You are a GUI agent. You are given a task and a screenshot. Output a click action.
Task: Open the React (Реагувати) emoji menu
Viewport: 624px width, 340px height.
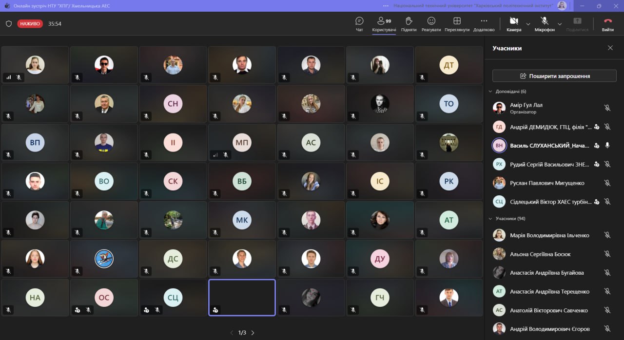[x=431, y=23]
